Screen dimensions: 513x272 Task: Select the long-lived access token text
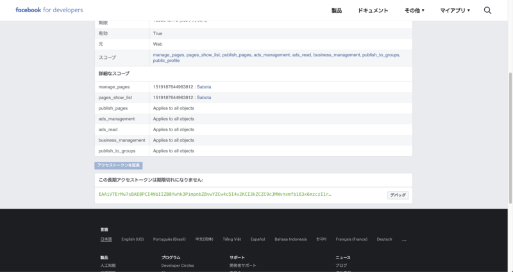pos(215,195)
